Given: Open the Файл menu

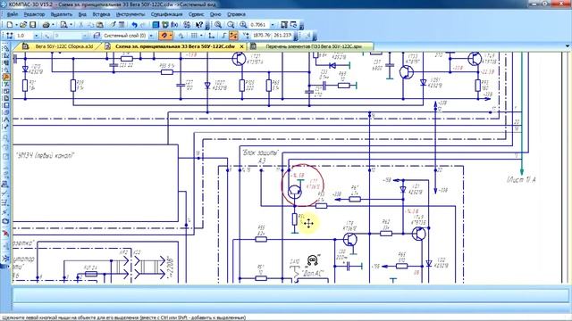Looking at the screenshot, I should (x=12, y=14).
